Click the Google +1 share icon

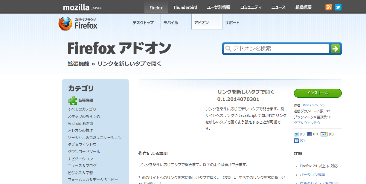click(x=324, y=134)
